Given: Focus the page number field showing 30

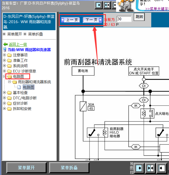Looking at the screenshot, I should click(124, 19).
